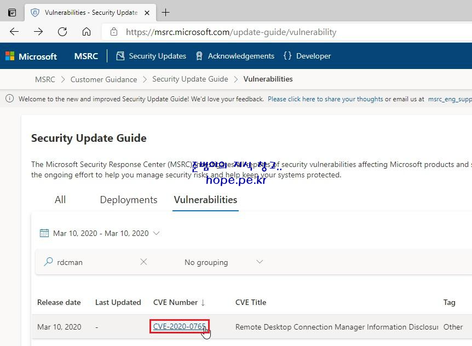
Task: Clear the rdcman search text
Action: [x=143, y=262]
